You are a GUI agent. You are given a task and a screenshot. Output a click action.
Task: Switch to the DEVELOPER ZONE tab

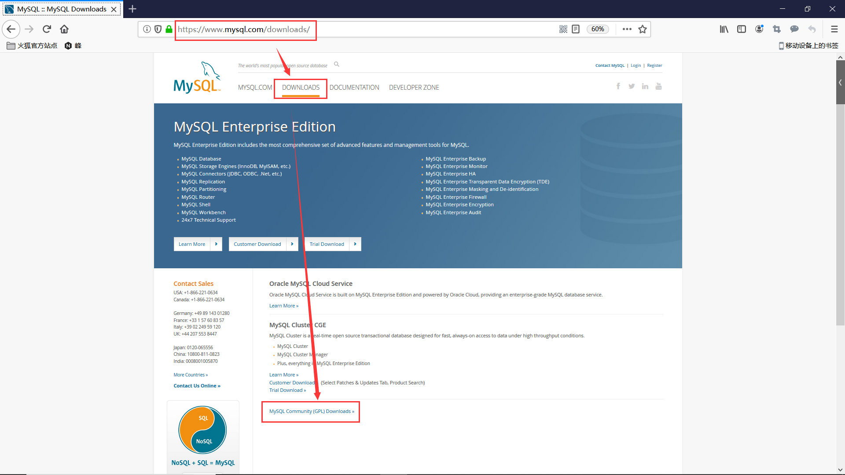click(x=414, y=88)
